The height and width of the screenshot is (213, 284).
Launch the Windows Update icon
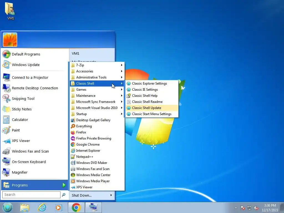point(6,65)
